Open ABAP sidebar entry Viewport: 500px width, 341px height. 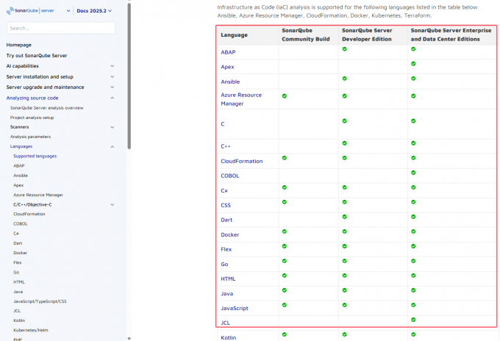[x=19, y=165]
